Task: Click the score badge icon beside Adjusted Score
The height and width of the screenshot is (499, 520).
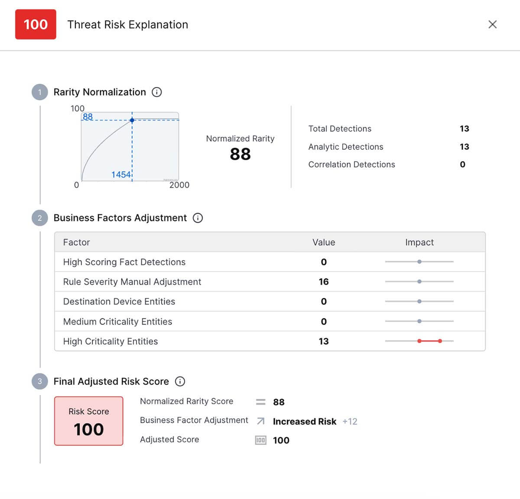Action: click(x=260, y=440)
